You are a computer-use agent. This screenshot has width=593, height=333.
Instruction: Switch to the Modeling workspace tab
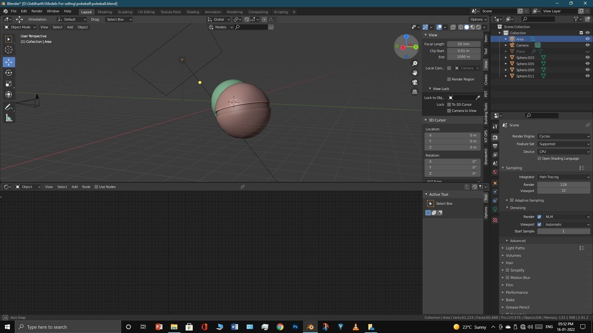pyautogui.click(x=105, y=12)
